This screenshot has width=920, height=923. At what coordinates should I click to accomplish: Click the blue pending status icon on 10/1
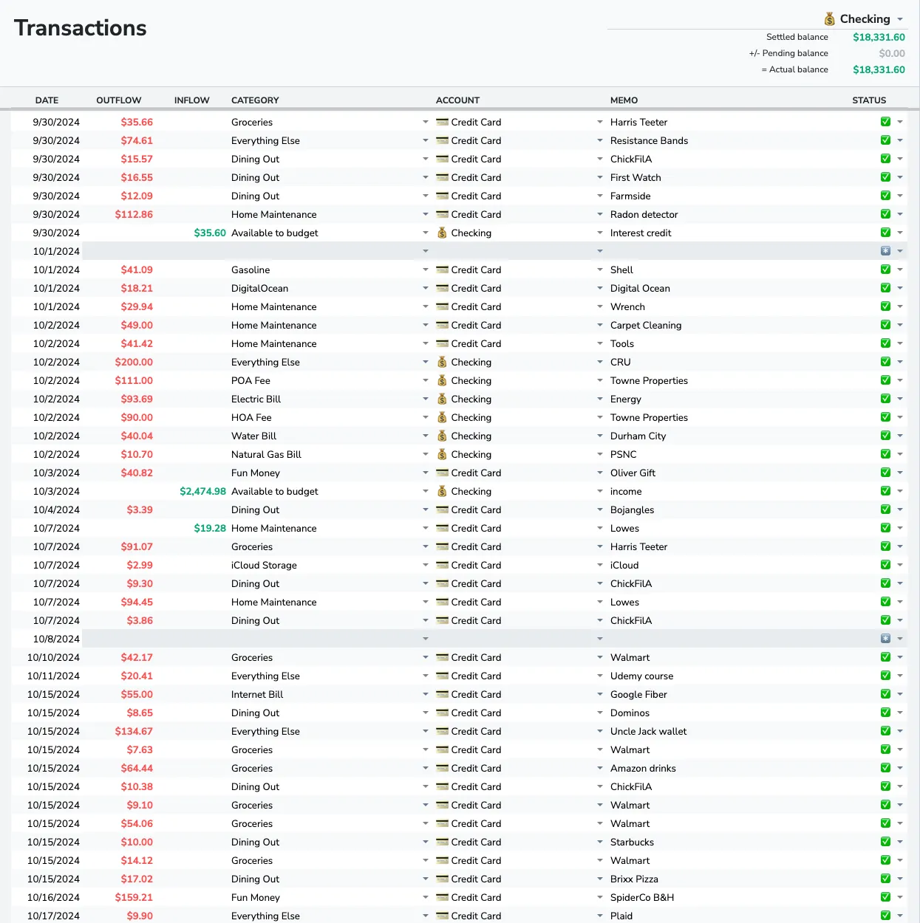coord(885,250)
